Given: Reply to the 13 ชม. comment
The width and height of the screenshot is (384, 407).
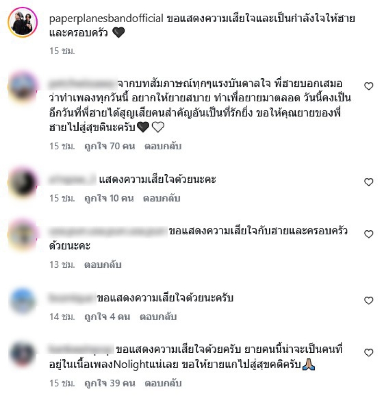Looking at the screenshot, I should pos(103,265).
